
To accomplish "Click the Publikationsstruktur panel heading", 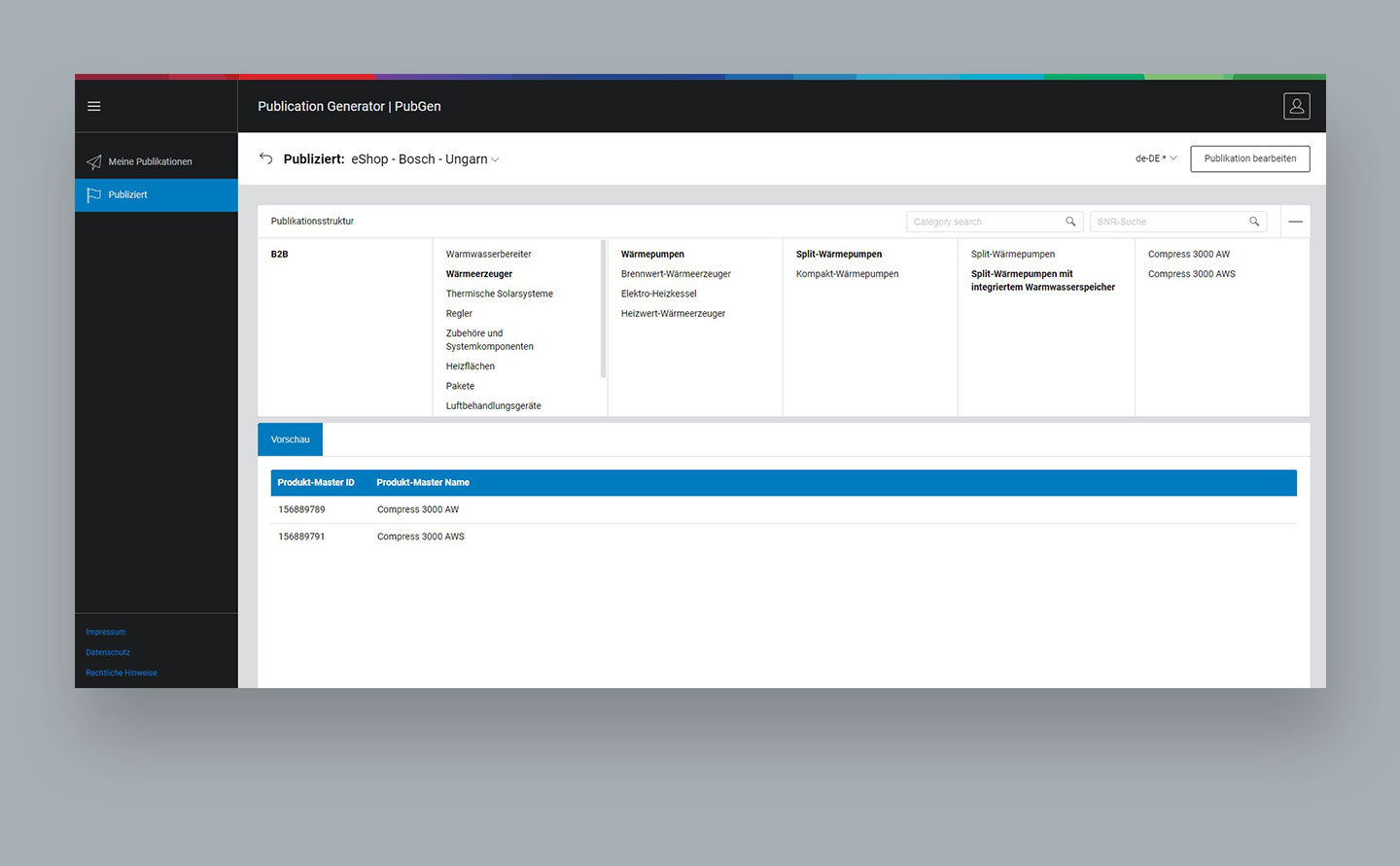I will coord(312,221).
